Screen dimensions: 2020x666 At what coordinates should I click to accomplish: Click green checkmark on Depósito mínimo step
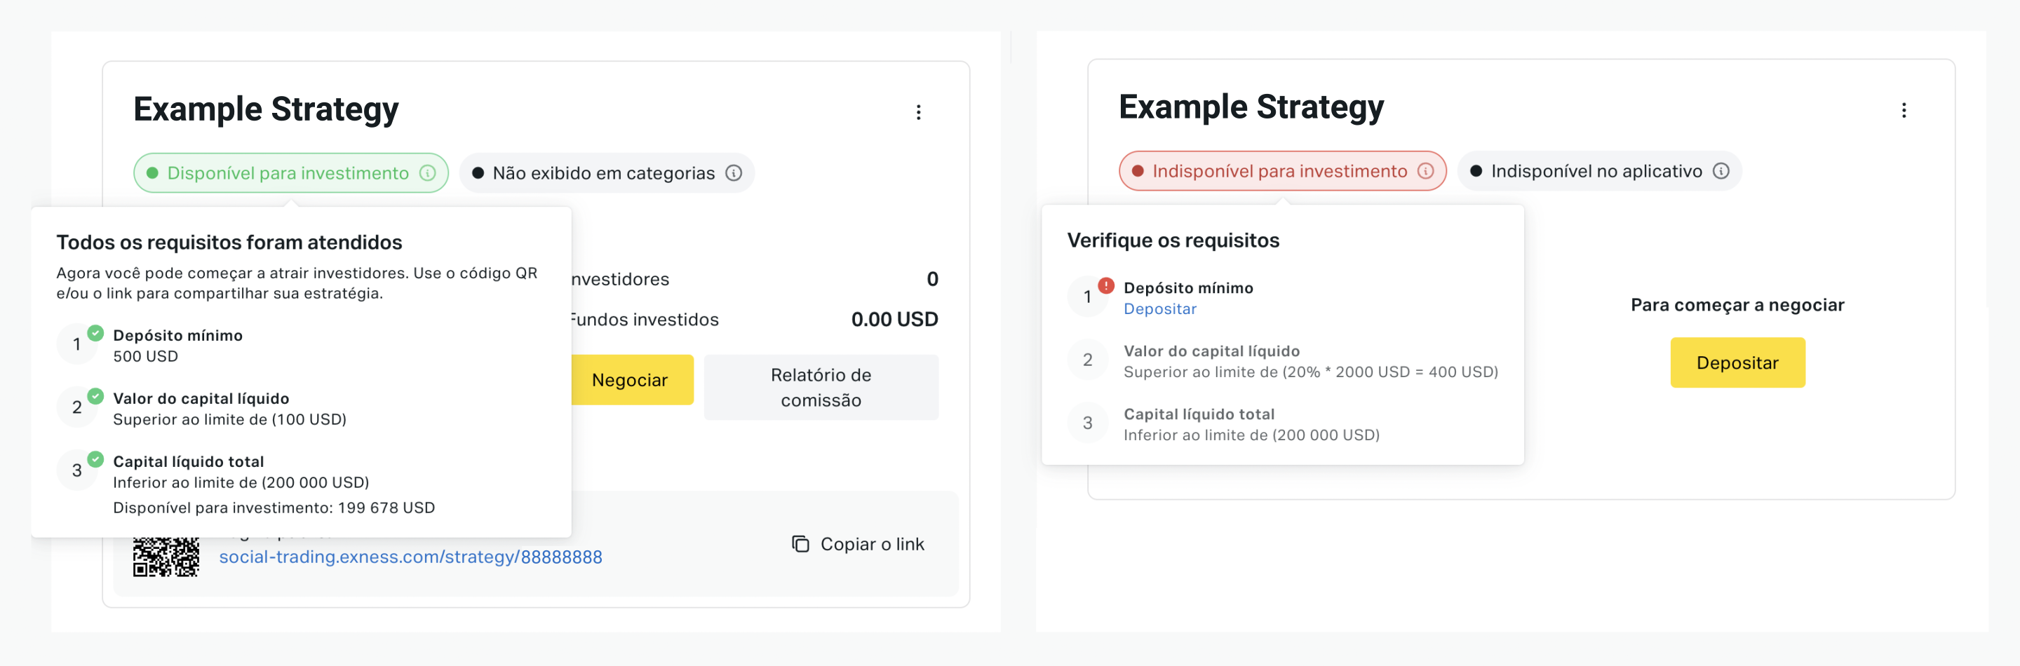[95, 334]
